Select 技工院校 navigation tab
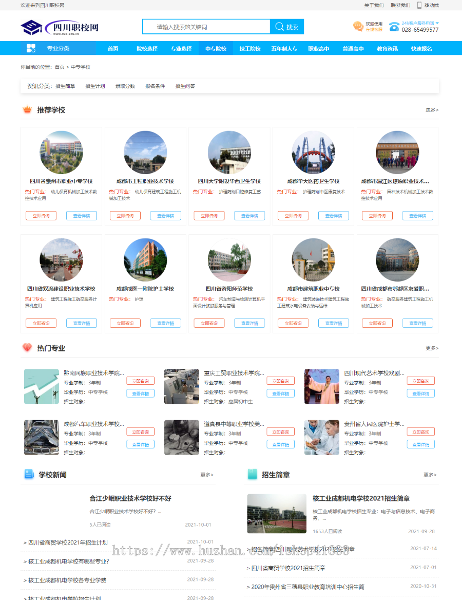This screenshot has width=462, height=600. pyautogui.click(x=250, y=49)
